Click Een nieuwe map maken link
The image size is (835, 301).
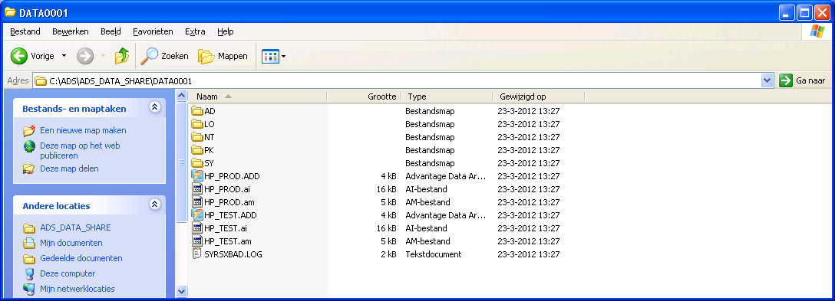point(83,130)
